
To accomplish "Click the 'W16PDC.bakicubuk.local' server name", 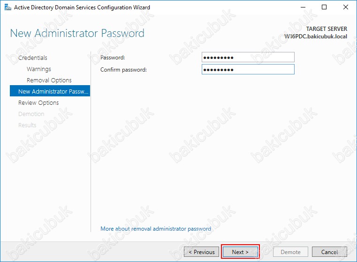I will click(316, 36).
